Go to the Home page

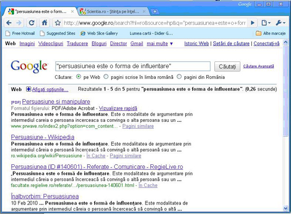click(44, 23)
